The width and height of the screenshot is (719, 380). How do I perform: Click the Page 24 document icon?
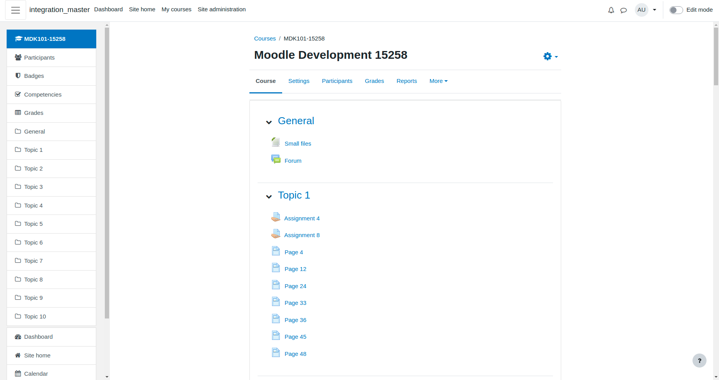tap(276, 285)
